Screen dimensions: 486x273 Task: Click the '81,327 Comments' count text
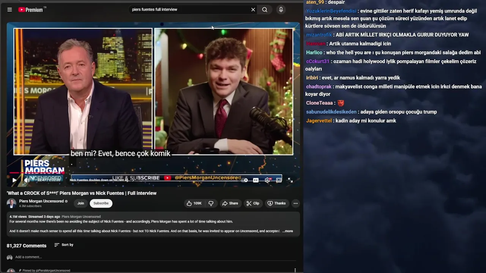point(27,246)
